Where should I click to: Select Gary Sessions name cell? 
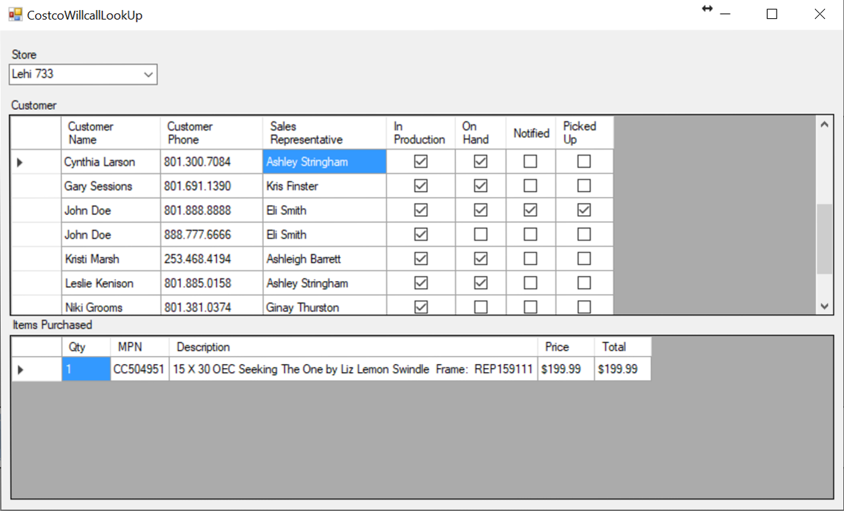point(111,186)
